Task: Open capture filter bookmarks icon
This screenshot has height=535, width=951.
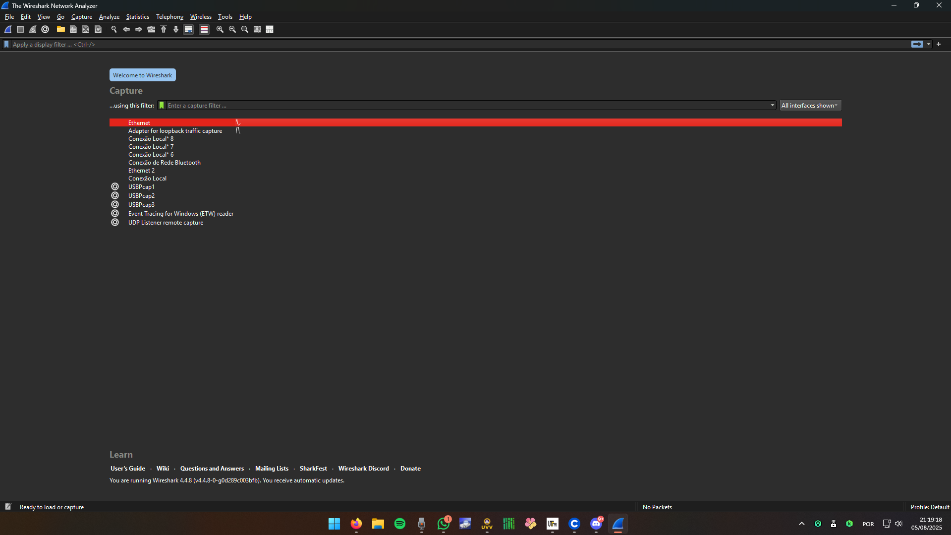Action: [x=162, y=105]
